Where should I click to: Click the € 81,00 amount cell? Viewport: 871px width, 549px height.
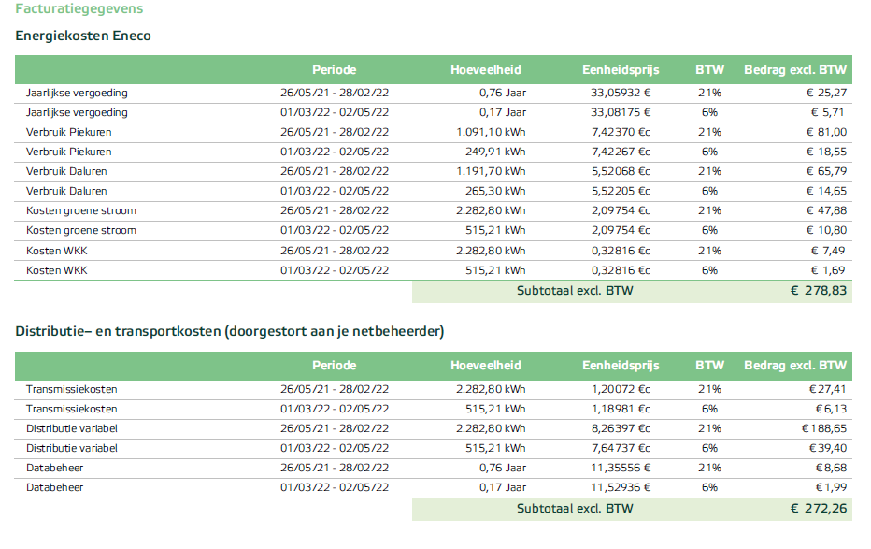(x=828, y=132)
